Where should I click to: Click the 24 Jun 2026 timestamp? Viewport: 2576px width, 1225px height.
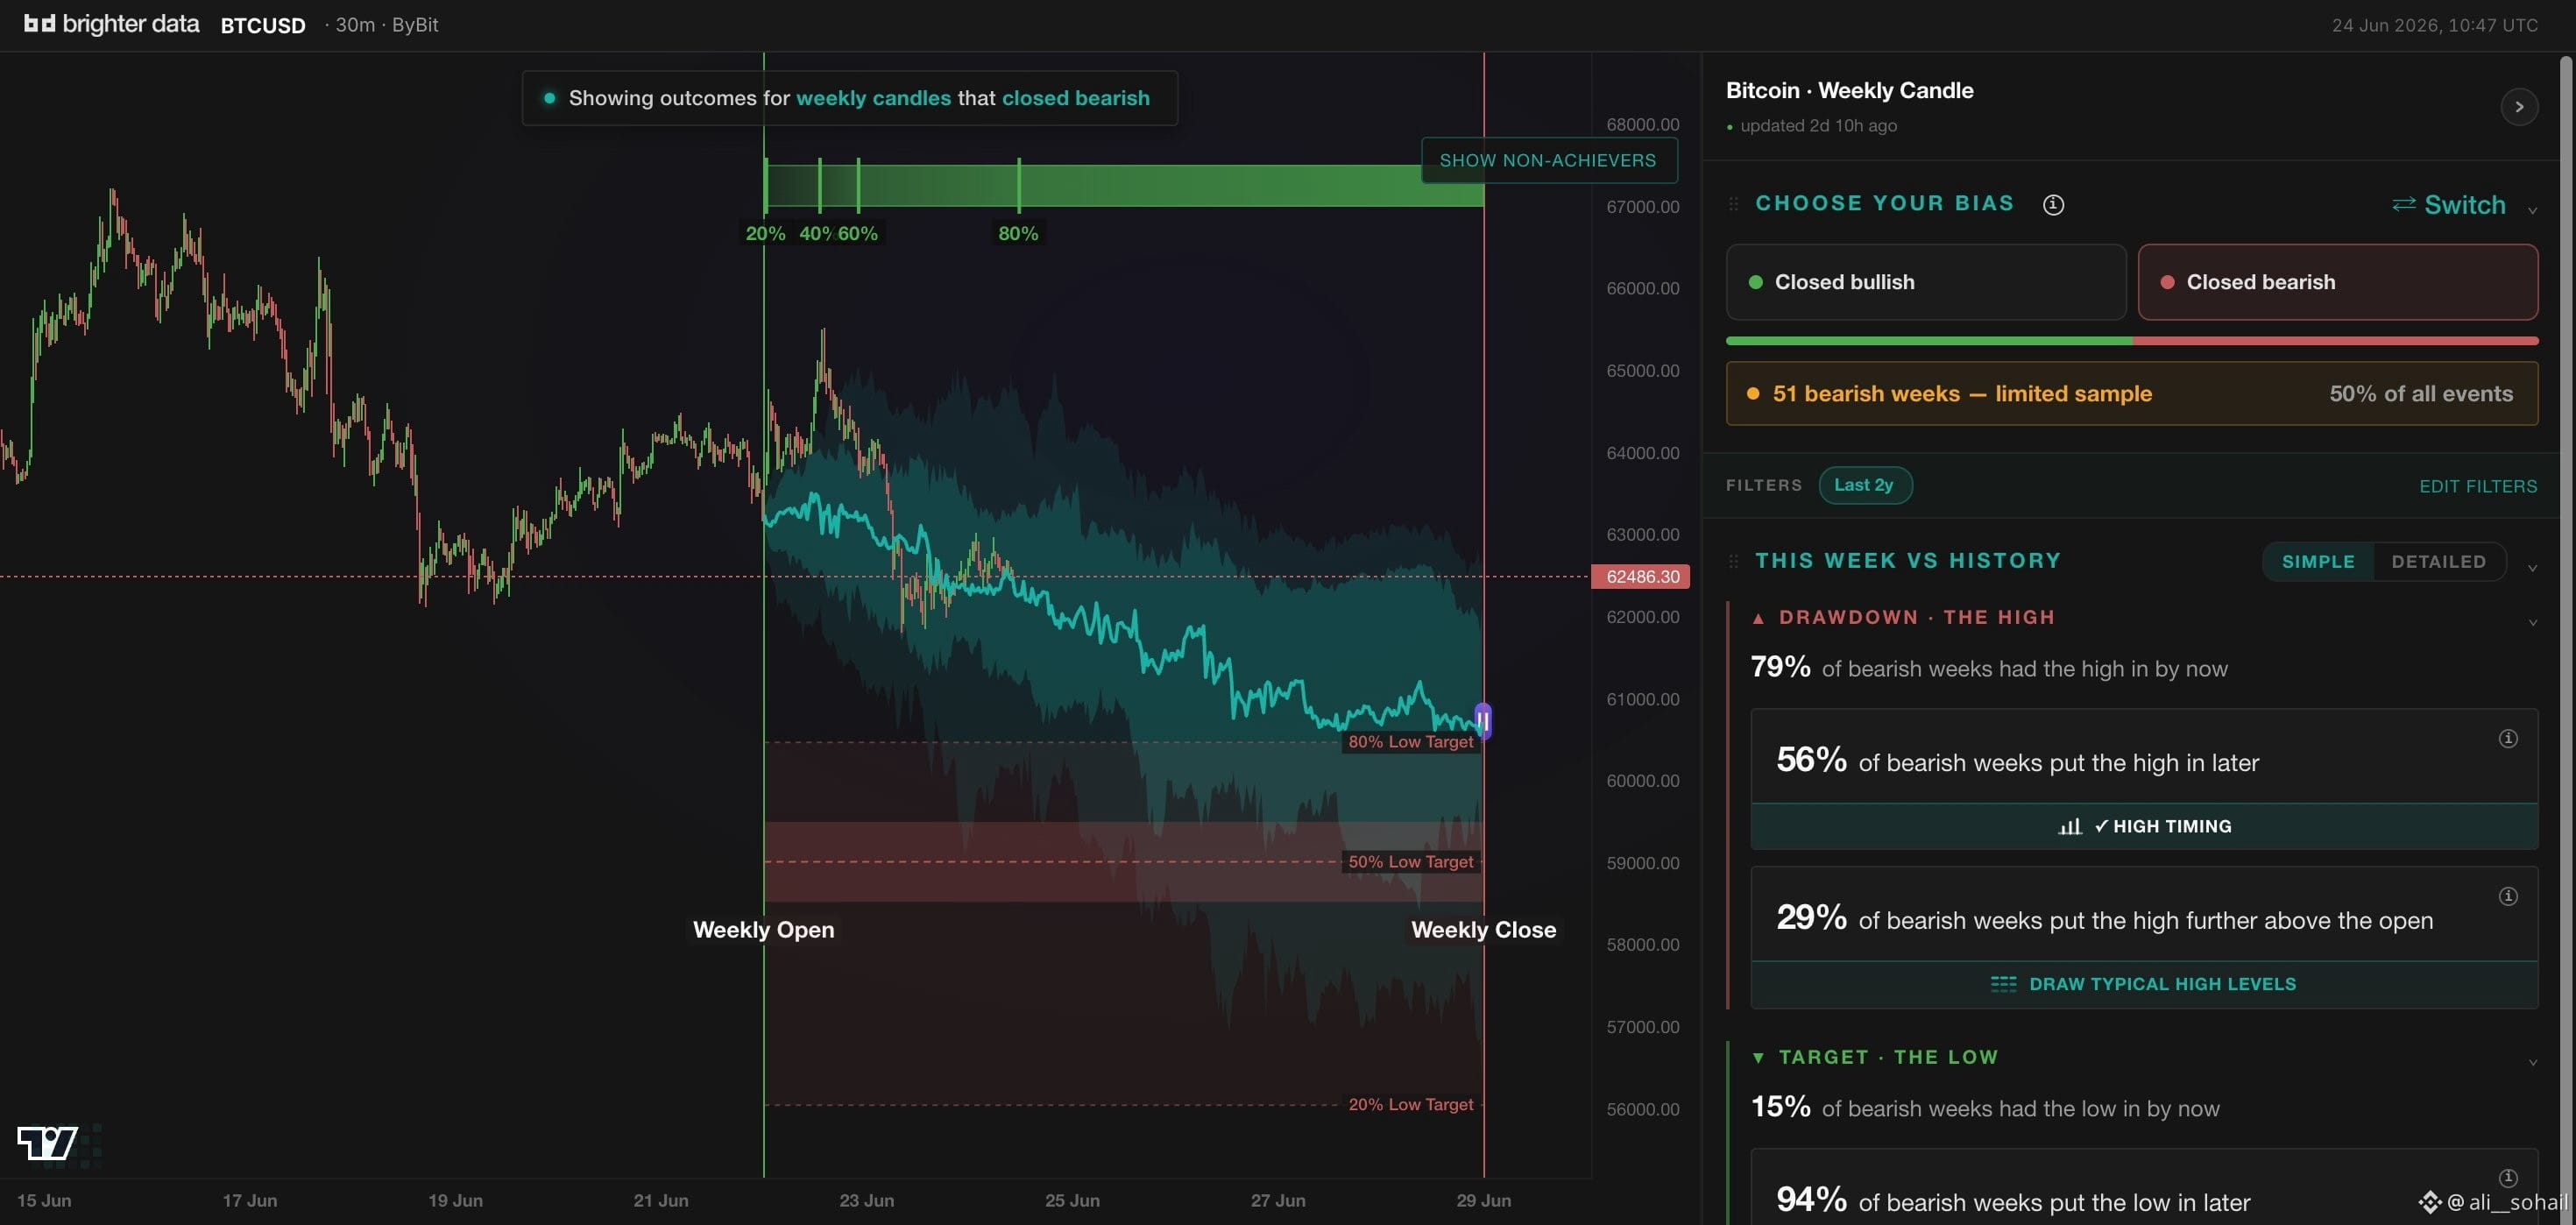[2434, 25]
